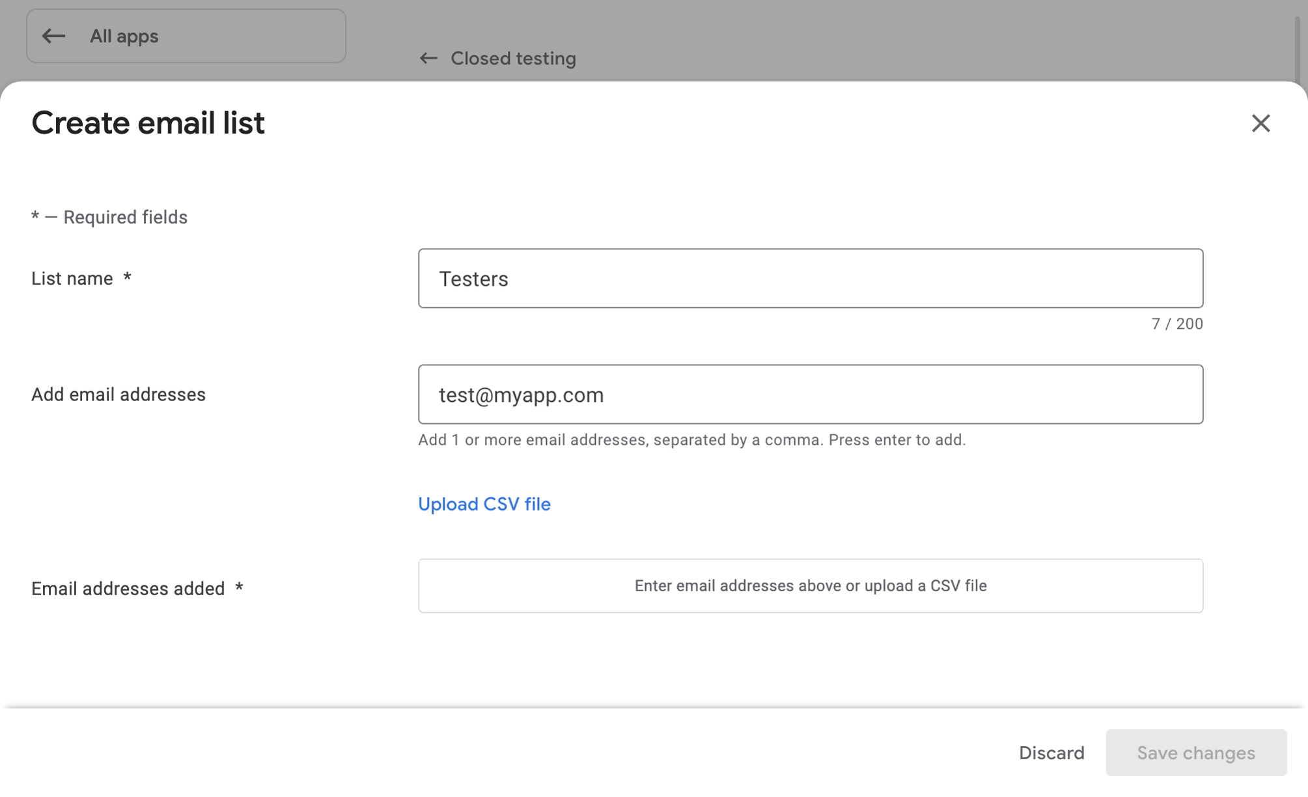This screenshot has width=1308, height=797.
Task: Click the empty Email addresses added box
Action: (810, 585)
